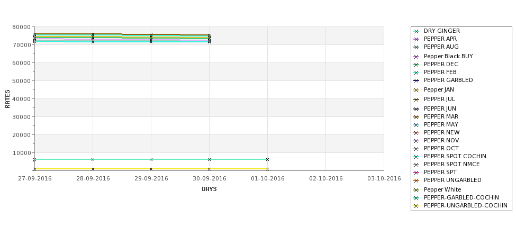This screenshot has width=516, height=227.
Task: Select the PEPPER GARBLED legend entry
Action: point(443,80)
